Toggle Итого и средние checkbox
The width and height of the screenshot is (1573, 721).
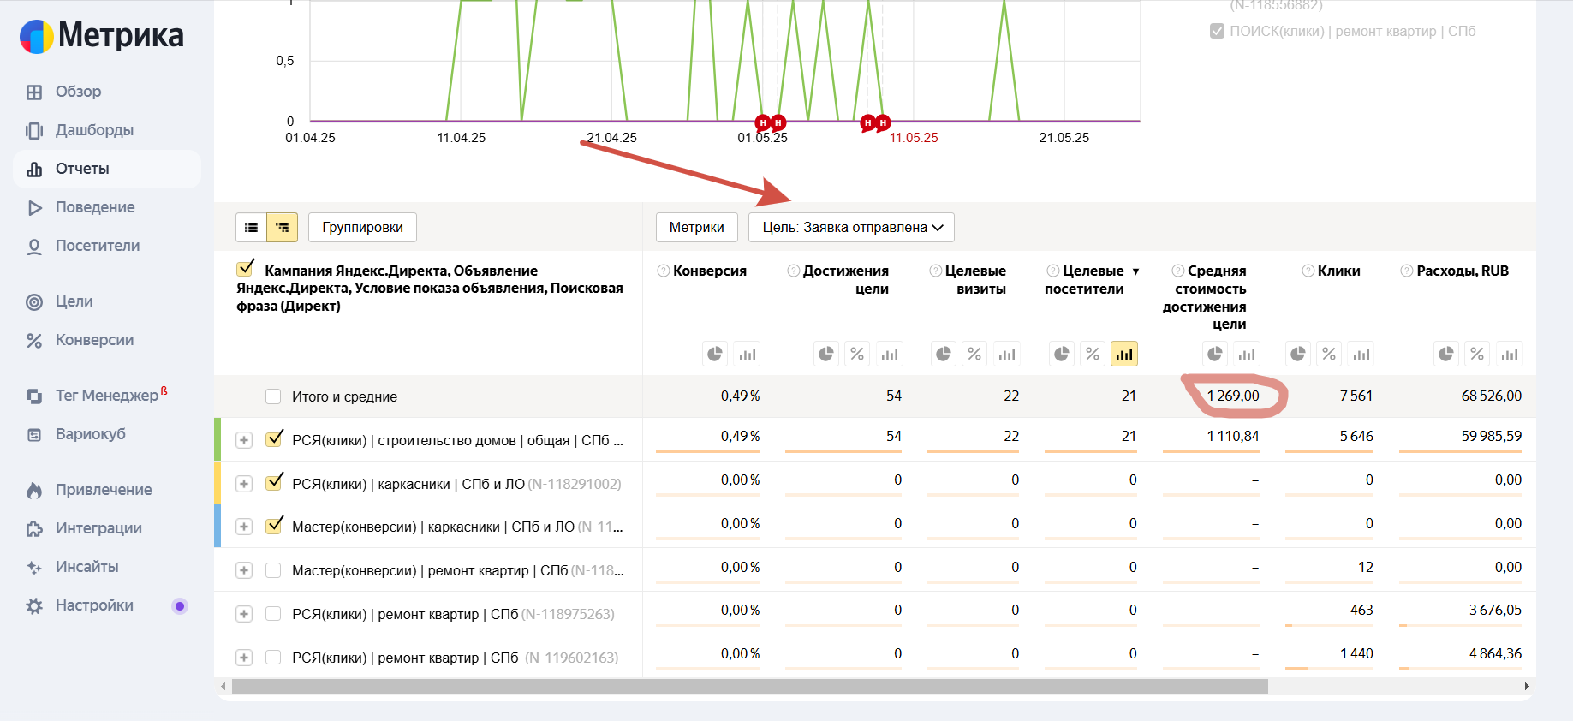coord(273,396)
